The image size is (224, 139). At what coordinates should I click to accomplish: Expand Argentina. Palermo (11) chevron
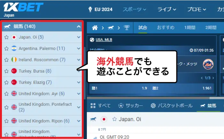79,49
